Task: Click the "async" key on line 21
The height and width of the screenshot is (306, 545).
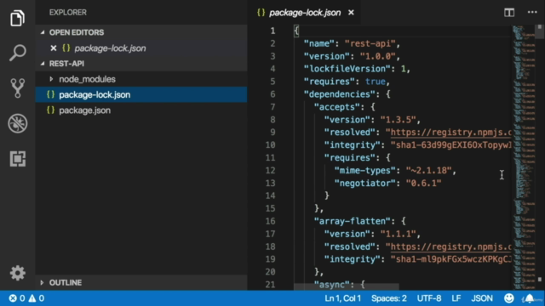Action: tap(331, 285)
